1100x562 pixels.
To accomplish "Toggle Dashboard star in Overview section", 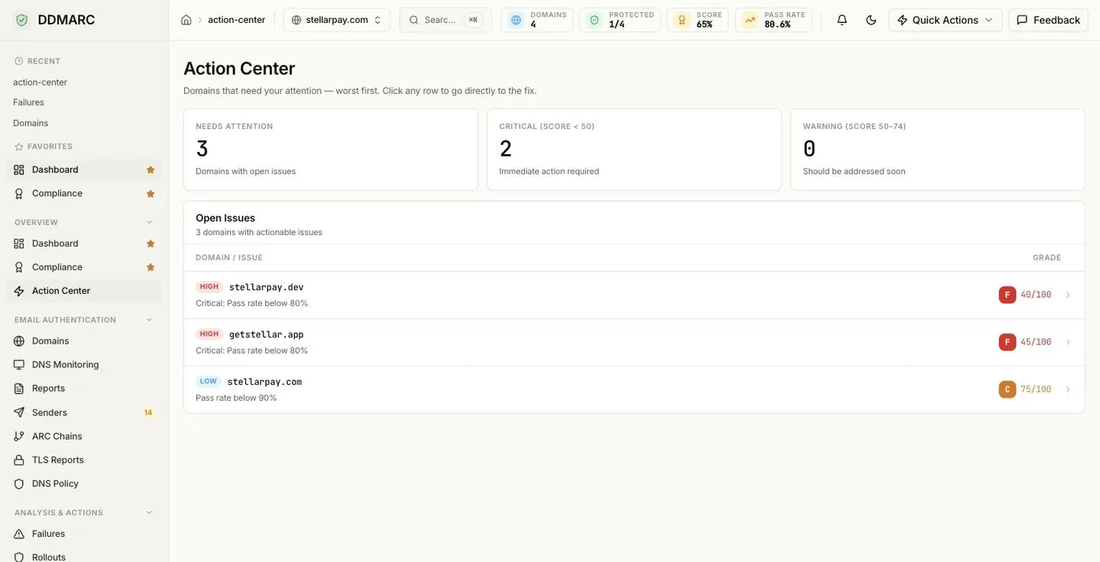I will (150, 244).
